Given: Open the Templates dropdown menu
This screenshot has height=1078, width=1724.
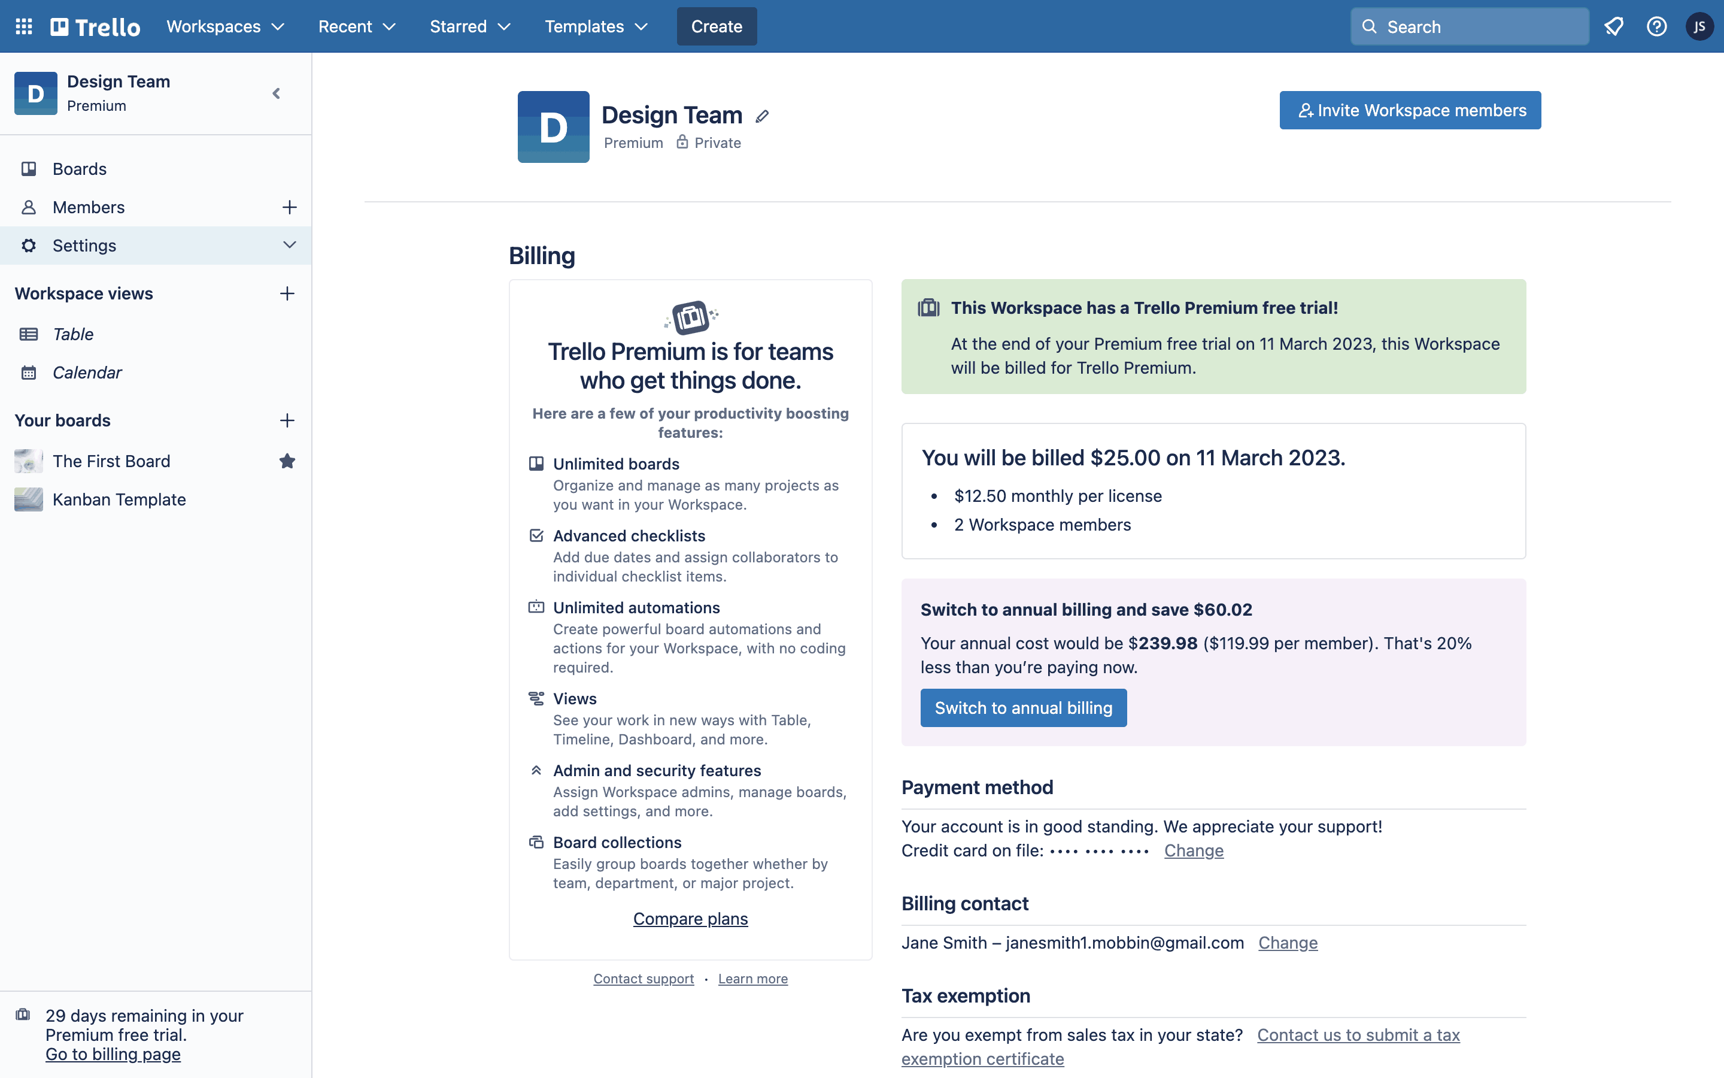Looking at the screenshot, I should pos(596,26).
